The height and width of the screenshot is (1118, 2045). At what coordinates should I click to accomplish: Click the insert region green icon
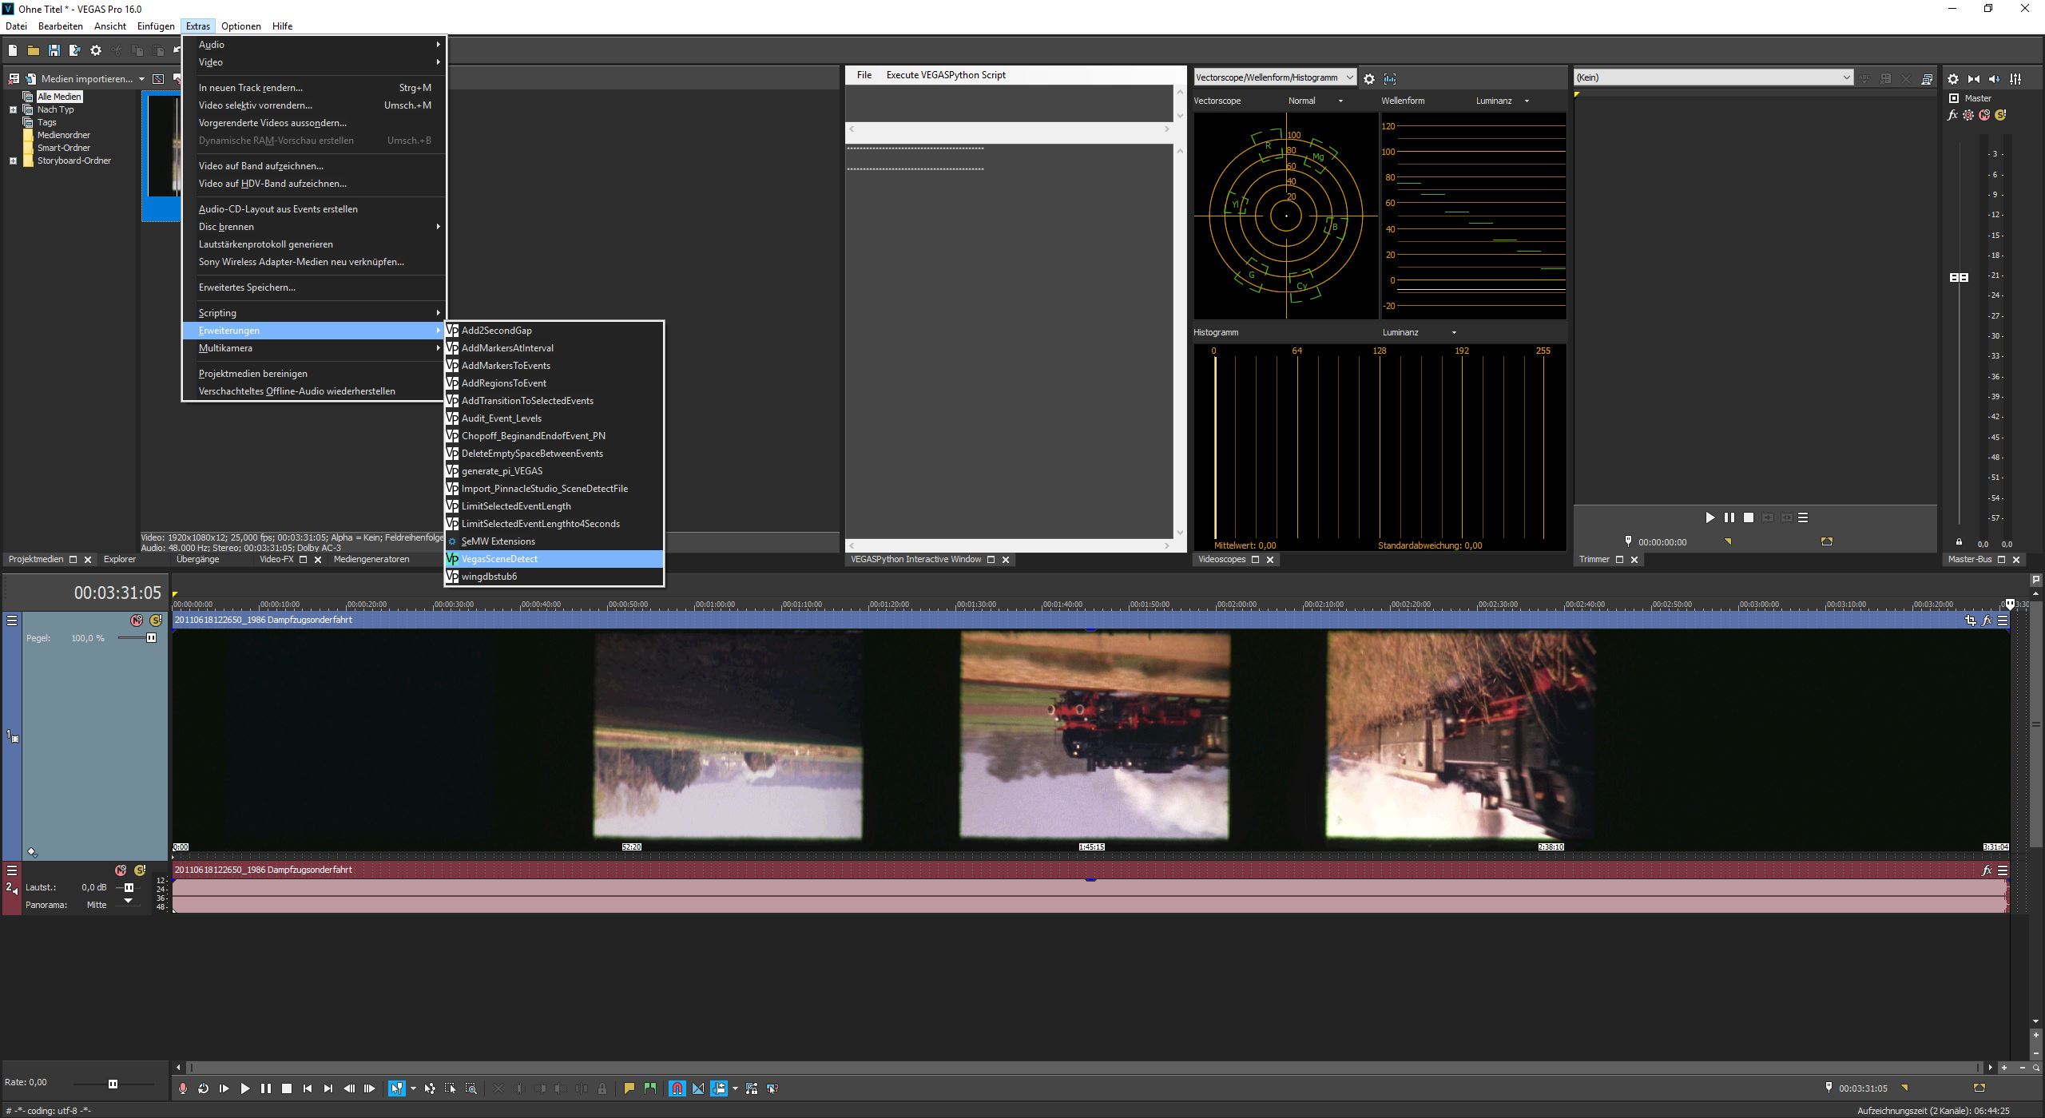click(650, 1088)
